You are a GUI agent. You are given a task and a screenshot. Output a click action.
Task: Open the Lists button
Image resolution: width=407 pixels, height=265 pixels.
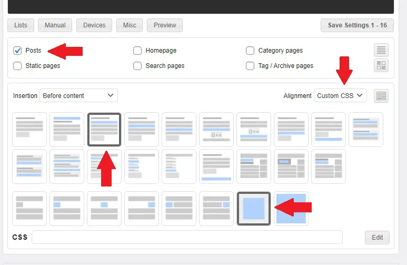(x=21, y=25)
